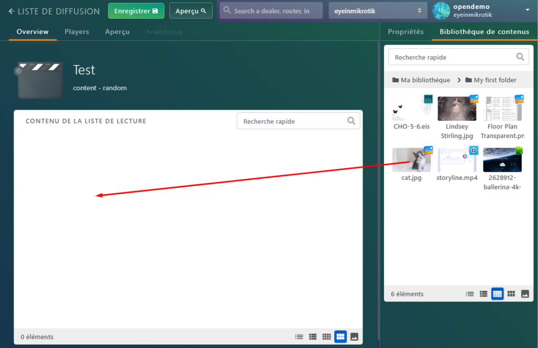The image size is (538, 348).
Task: Switch to the Players tab
Action: click(x=77, y=32)
